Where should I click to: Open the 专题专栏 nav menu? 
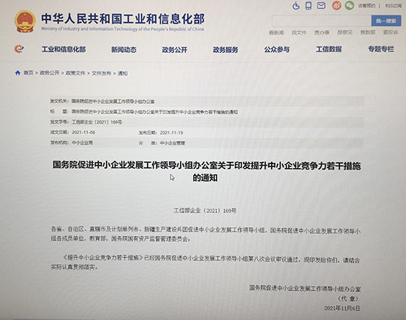pyautogui.click(x=381, y=49)
